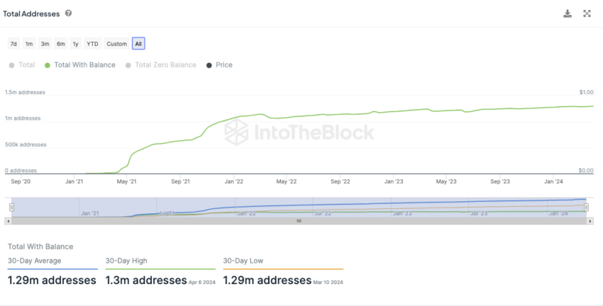Click the left range handle of navigator
This screenshot has width=603, height=306.
(x=11, y=208)
